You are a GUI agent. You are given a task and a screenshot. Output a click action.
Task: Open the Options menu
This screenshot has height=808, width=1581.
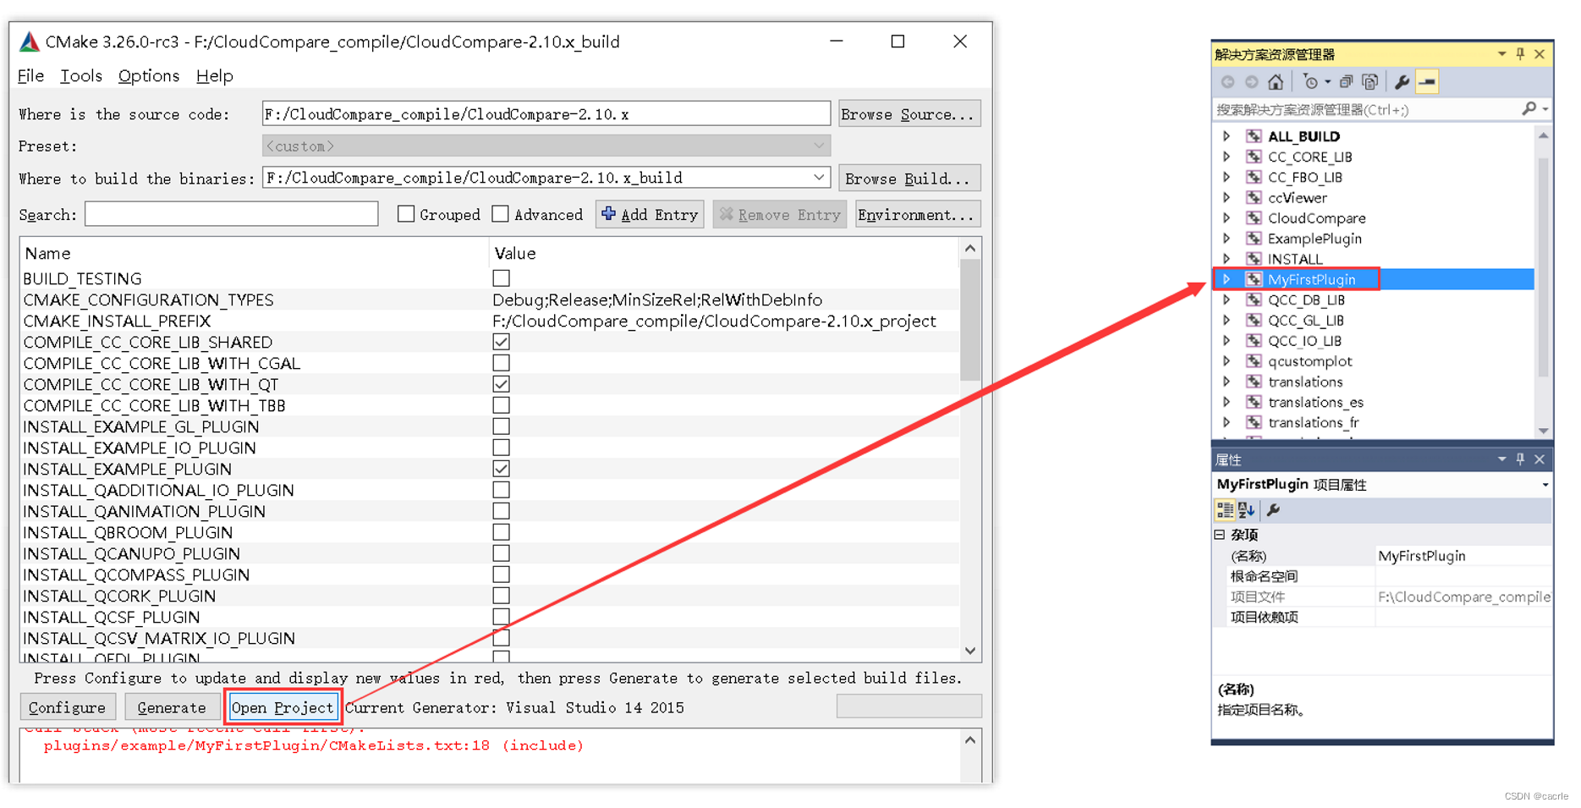[x=148, y=75]
